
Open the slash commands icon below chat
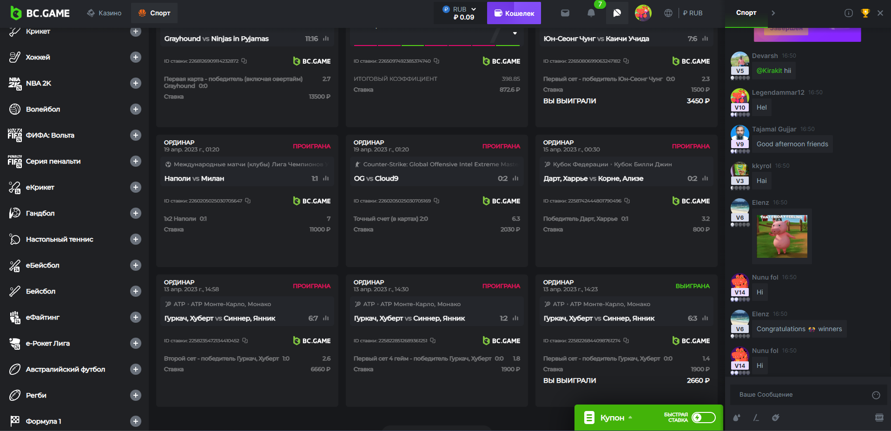[756, 418]
